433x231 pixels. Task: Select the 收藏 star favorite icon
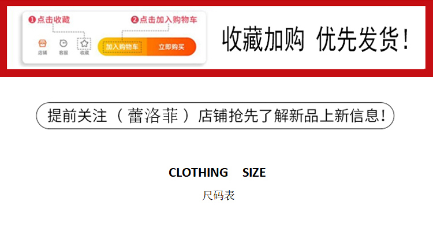(84, 43)
